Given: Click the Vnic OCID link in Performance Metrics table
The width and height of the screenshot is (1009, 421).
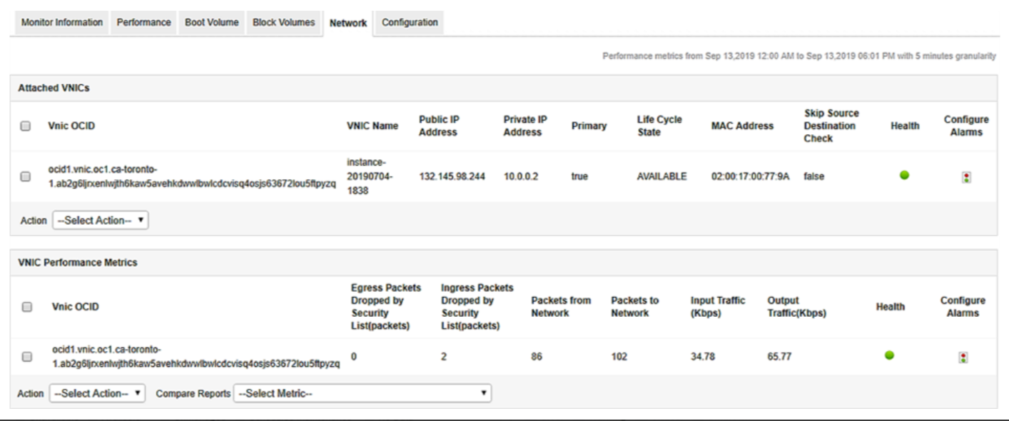Looking at the screenshot, I should [x=196, y=357].
